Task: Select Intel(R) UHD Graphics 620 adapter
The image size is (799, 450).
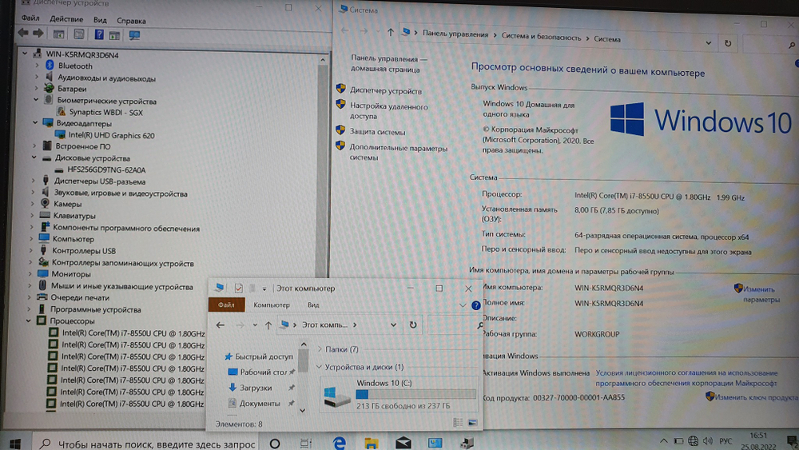Action: click(x=112, y=135)
